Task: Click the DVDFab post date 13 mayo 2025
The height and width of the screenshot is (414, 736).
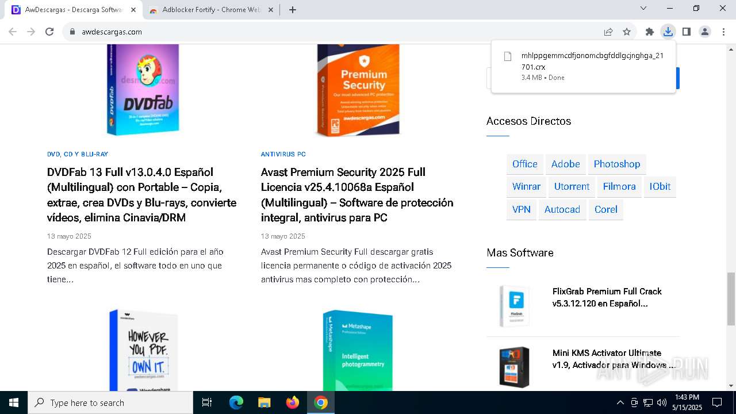Action: point(69,236)
